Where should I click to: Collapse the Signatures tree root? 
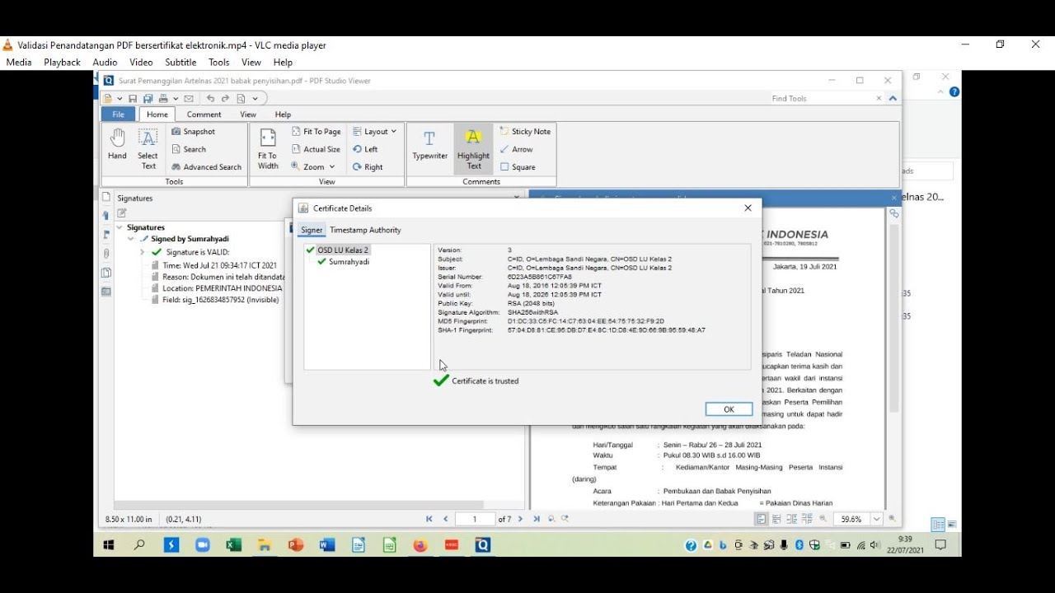pyautogui.click(x=120, y=227)
